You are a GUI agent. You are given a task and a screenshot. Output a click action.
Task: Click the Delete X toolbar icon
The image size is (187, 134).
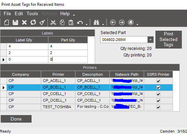(x=24, y=22)
